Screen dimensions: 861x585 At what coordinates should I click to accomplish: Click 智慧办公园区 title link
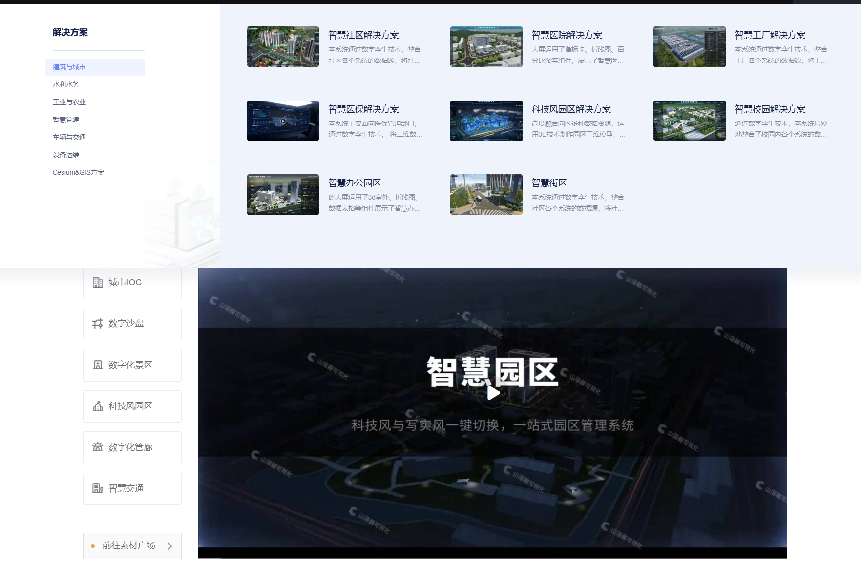click(355, 183)
